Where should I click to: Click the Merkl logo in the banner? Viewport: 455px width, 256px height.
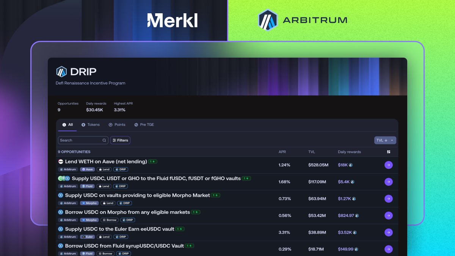pos(173,20)
